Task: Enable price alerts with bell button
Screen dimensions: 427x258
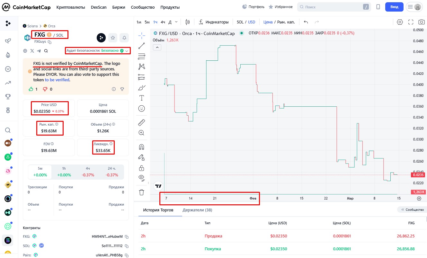Action: coord(124,38)
